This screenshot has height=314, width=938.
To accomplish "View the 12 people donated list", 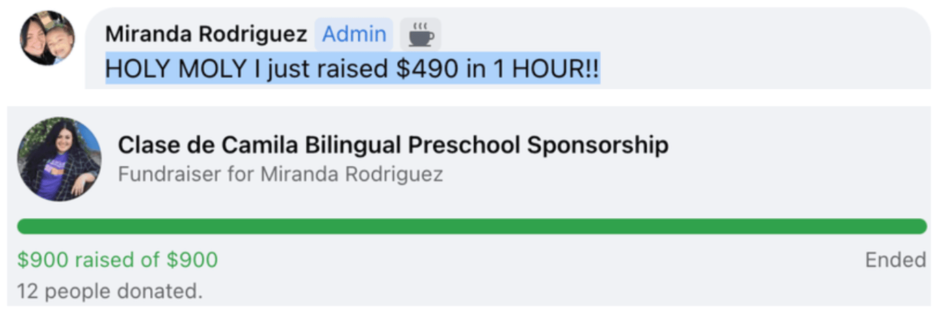I will (x=110, y=291).
